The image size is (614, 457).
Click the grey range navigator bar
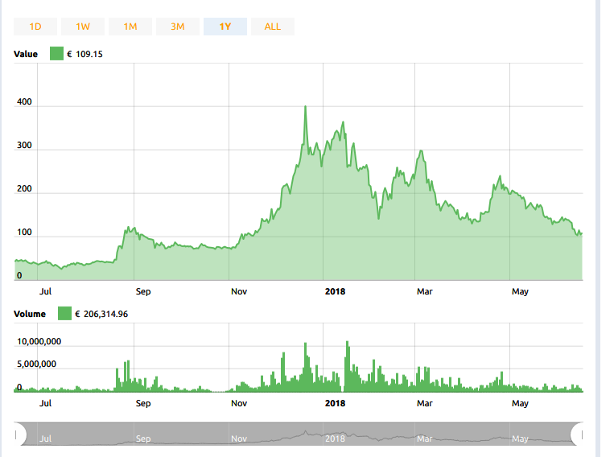(x=299, y=434)
